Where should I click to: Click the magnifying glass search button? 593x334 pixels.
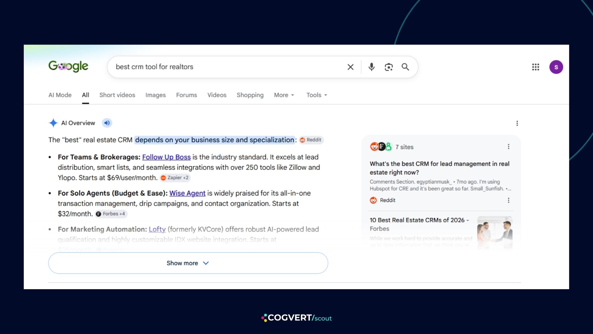[x=405, y=67]
